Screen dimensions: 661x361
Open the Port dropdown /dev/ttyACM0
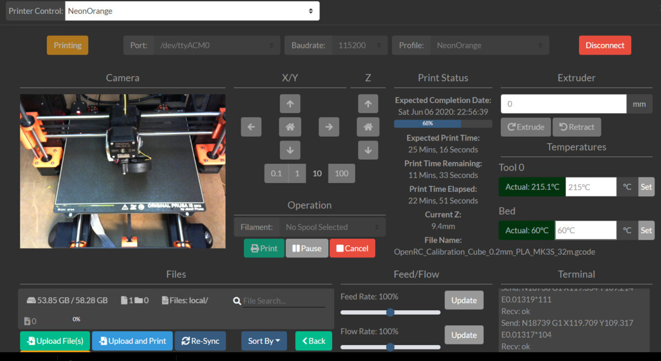point(218,46)
